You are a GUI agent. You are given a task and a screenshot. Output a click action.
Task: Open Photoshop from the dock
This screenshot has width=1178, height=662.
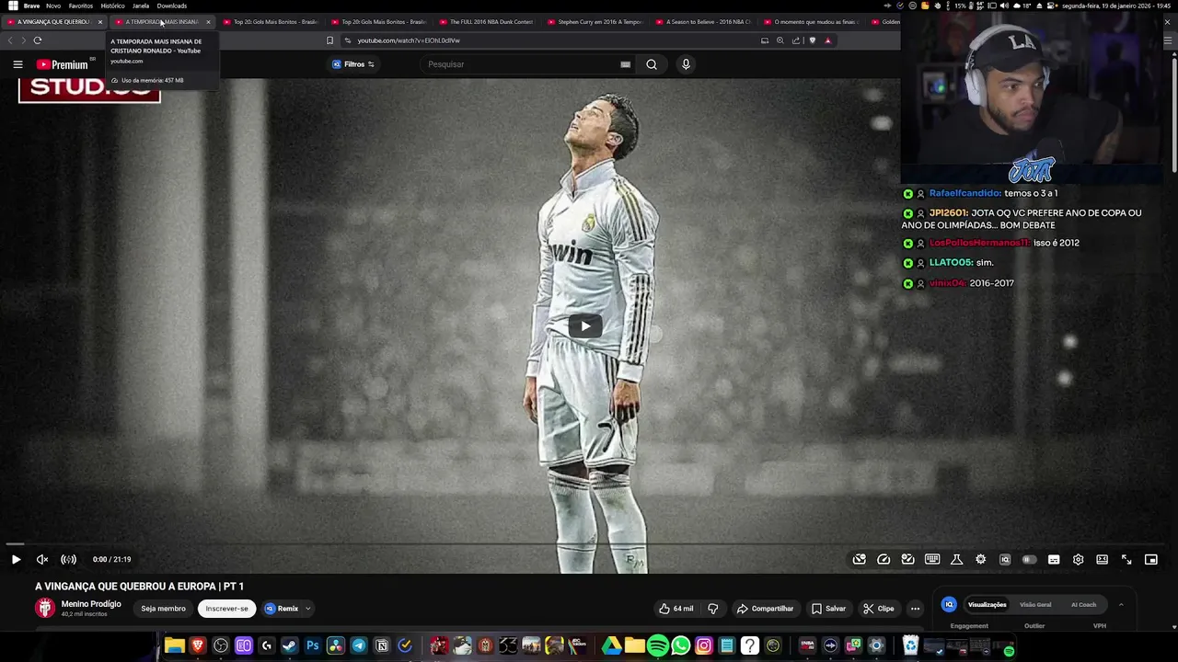click(x=313, y=646)
